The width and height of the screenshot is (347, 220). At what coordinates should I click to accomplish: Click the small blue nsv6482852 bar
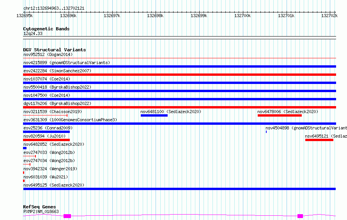tap(25, 148)
